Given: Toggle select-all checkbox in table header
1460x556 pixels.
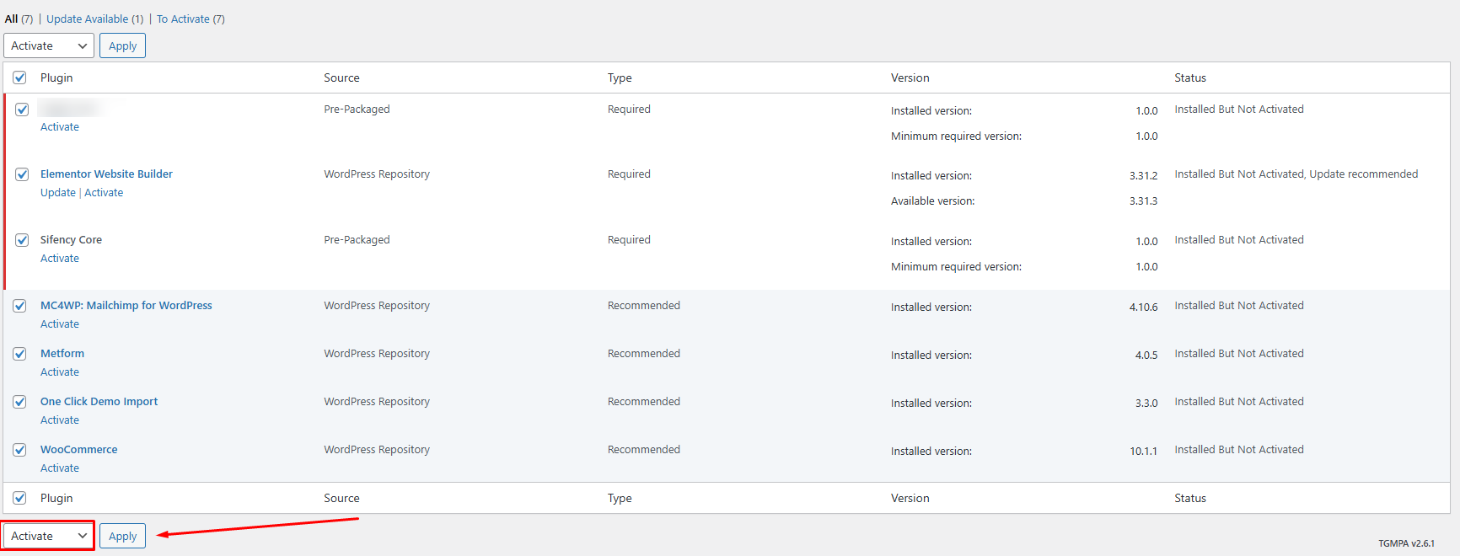Looking at the screenshot, I should pos(19,78).
